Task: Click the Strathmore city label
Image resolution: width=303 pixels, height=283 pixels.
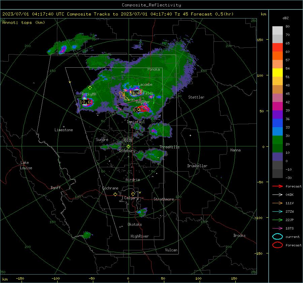Action: pyautogui.click(x=164, y=199)
